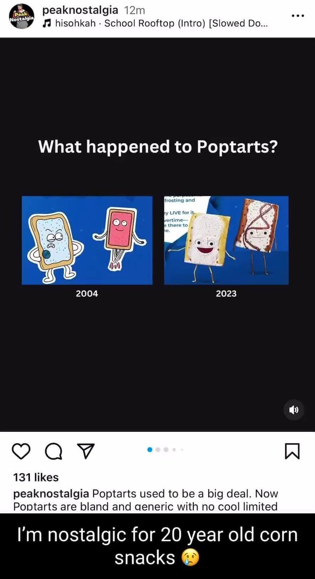Open the hisohkah School Rooftop audio track
The image size is (315, 579).
(161, 24)
